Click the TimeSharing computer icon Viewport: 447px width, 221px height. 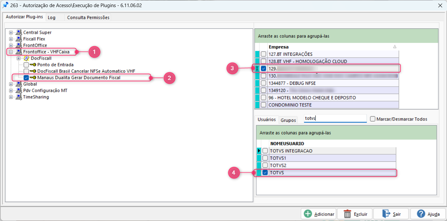click(19, 97)
